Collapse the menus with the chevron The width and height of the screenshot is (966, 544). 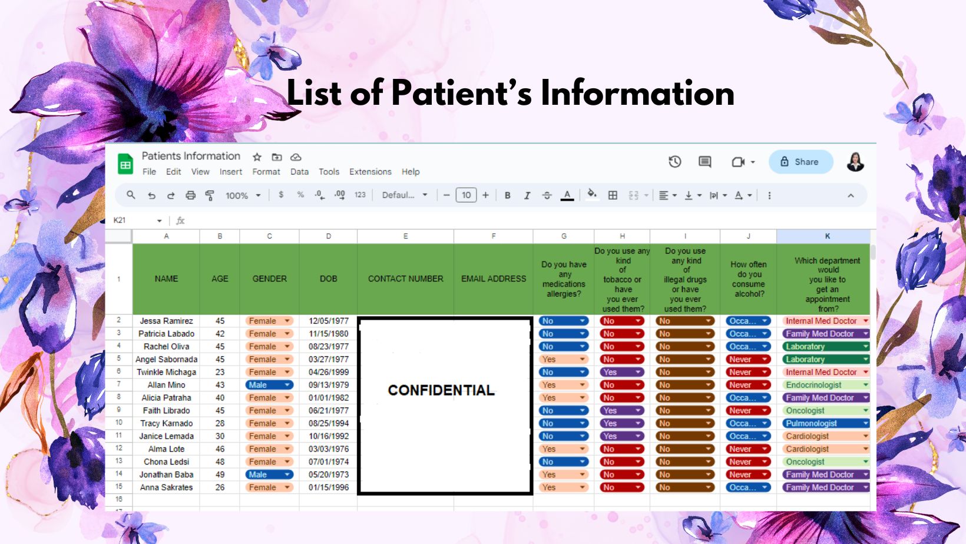point(851,195)
